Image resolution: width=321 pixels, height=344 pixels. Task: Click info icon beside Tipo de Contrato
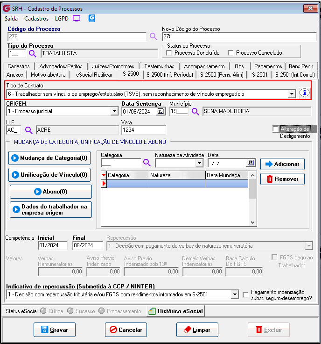(x=304, y=93)
